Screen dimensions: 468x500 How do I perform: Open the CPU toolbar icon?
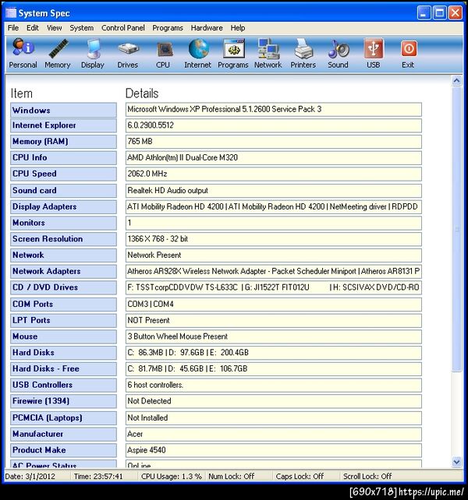[x=163, y=54]
